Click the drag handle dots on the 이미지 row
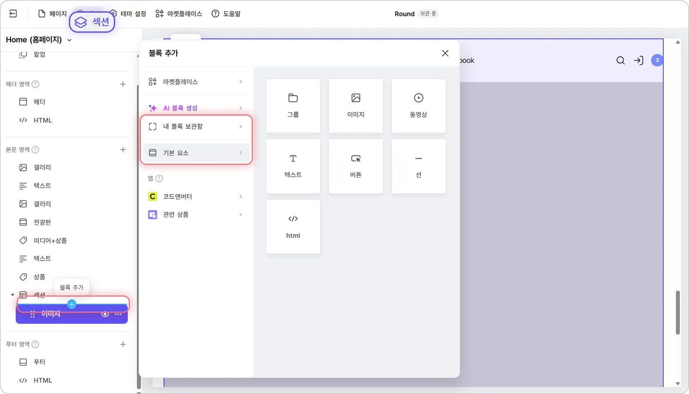The height and width of the screenshot is (394, 689). coord(33,314)
